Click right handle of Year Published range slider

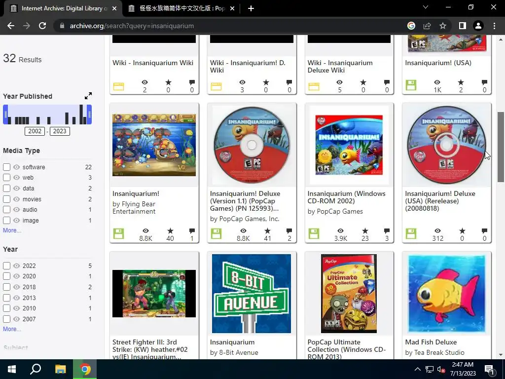pyautogui.click(x=89, y=114)
